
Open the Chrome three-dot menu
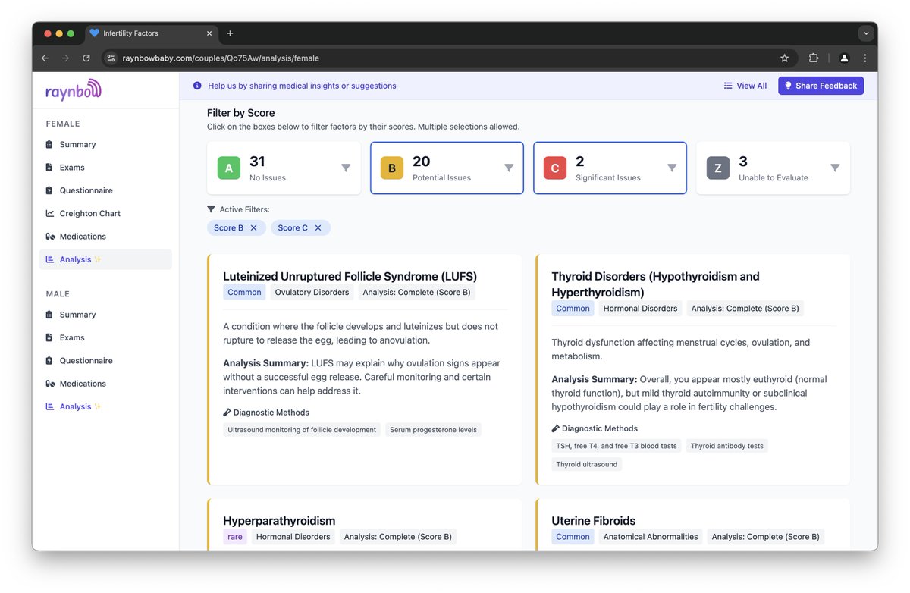pos(865,58)
